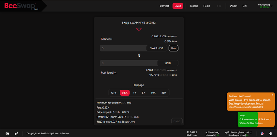Image resolution: width=277 pixels, height=137 pixels.
Task: Open the Discord icon in footer
Action: [8, 134]
